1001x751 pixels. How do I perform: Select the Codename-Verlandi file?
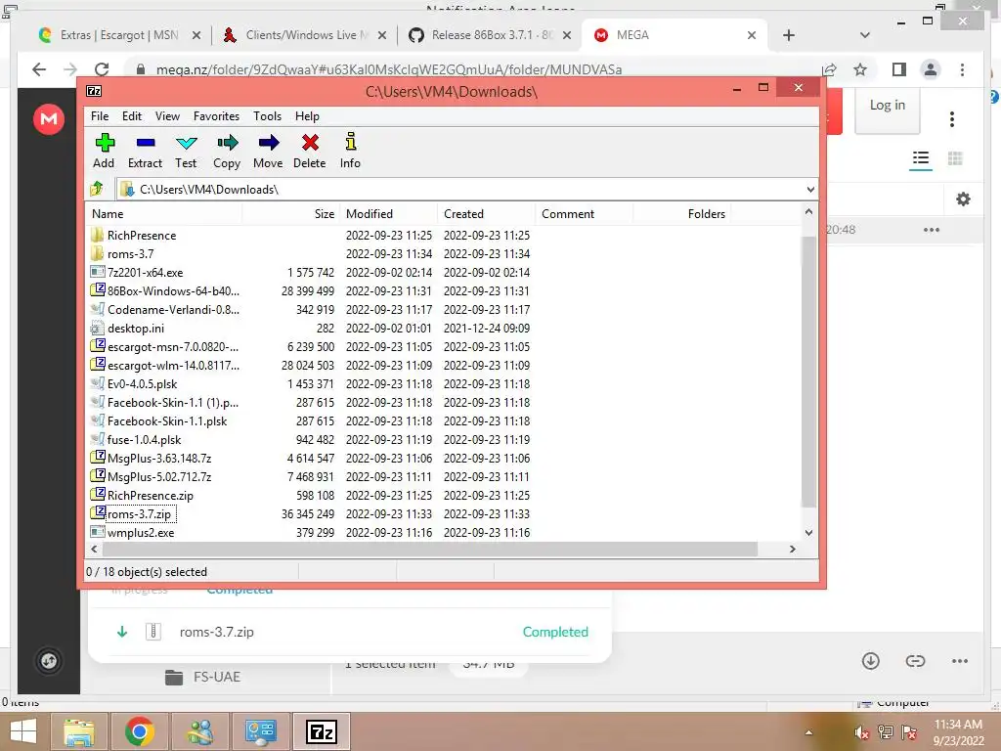(x=173, y=309)
